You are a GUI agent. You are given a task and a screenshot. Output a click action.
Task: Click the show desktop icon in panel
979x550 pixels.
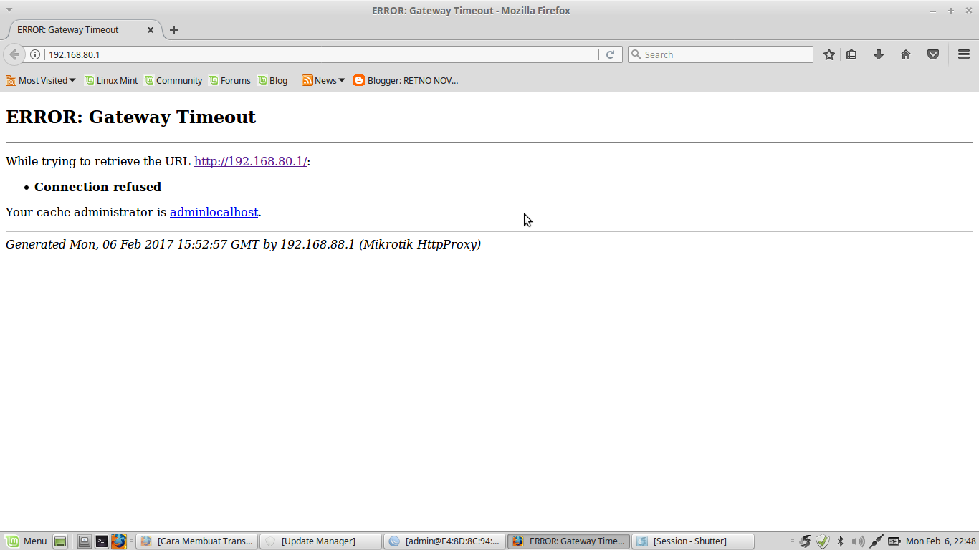[x=61, y=541]
